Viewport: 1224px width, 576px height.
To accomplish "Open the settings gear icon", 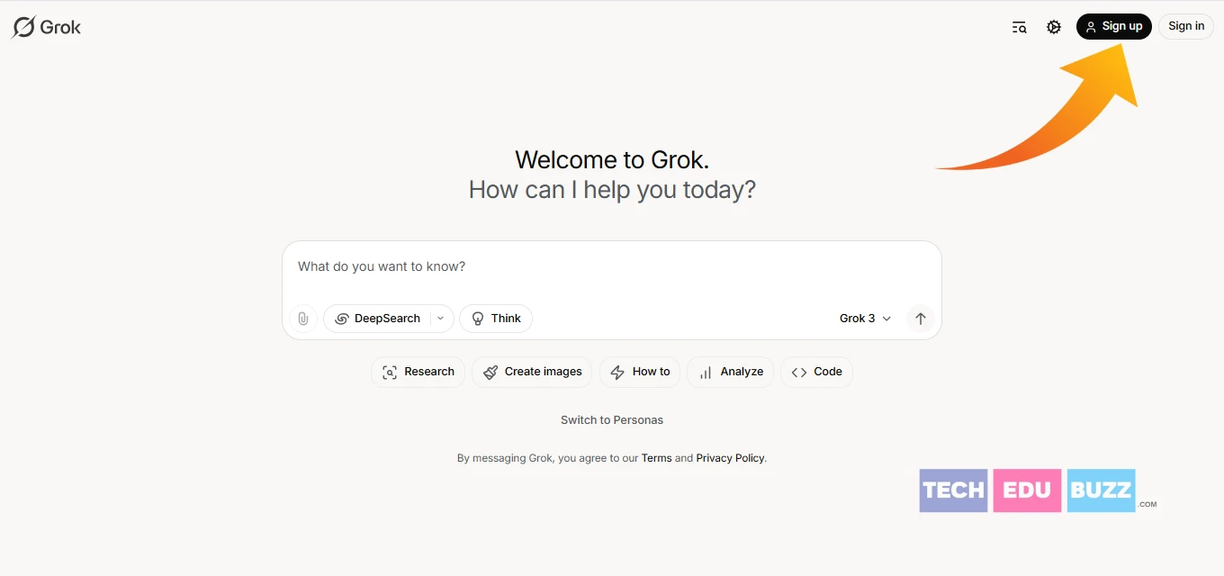I will click(1054, 27).
